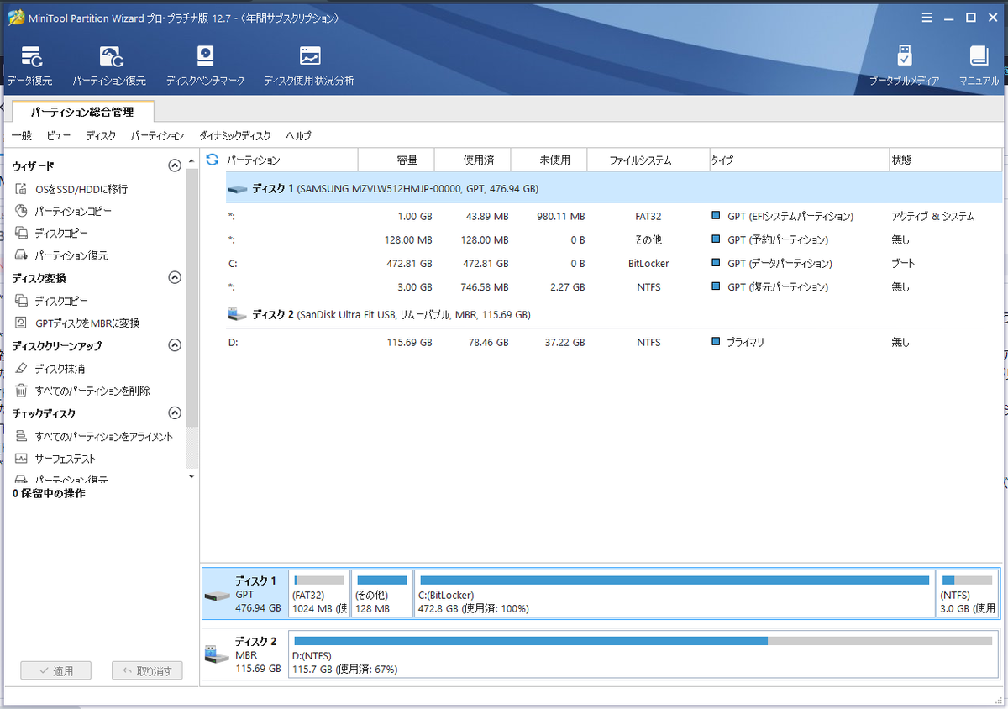Select FAT32 1024 MB block in disk map
The height and width of the screenshot is (709, 1008).
pos(319,594)
